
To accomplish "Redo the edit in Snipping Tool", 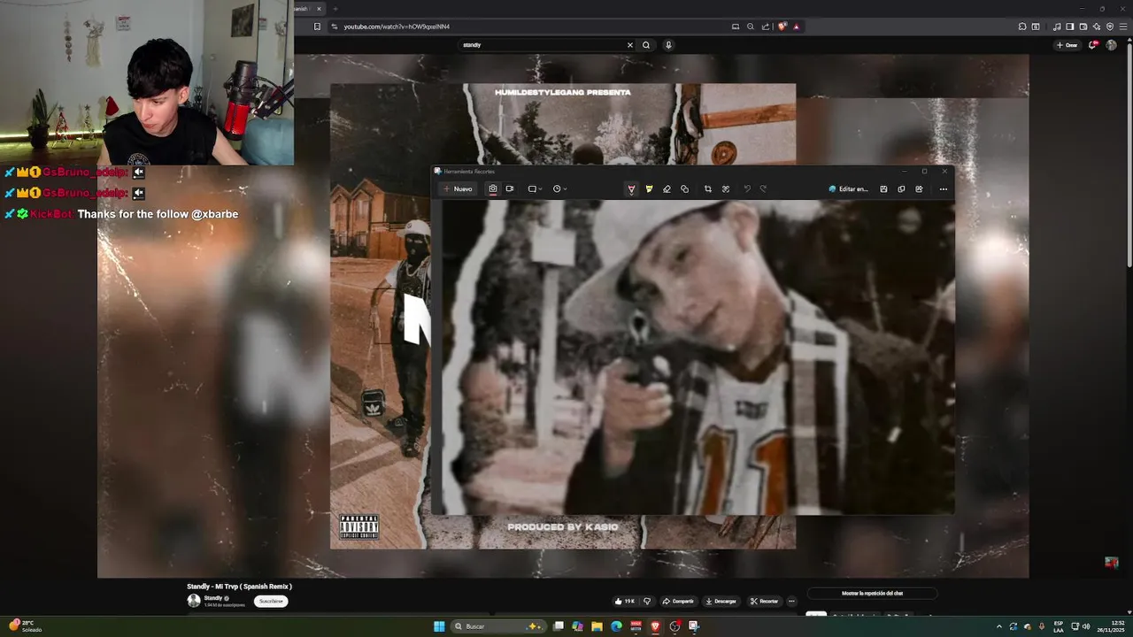I will click(x=763, y=188).
